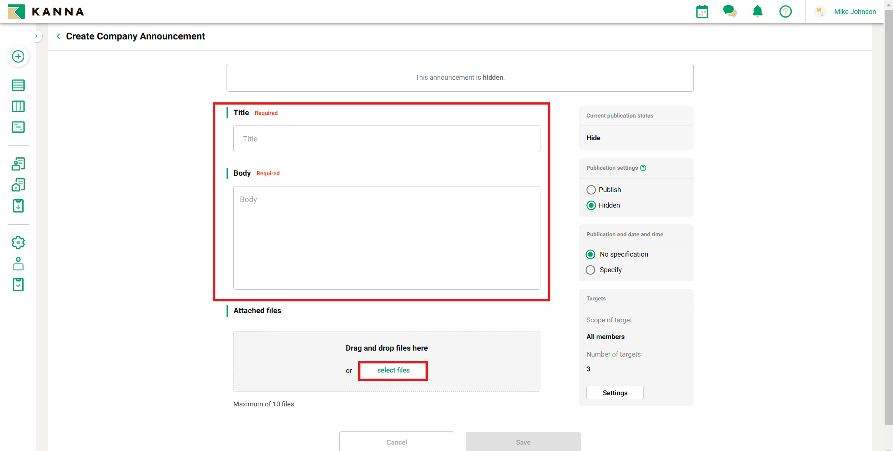Click the select files link

tap(393, 371)
